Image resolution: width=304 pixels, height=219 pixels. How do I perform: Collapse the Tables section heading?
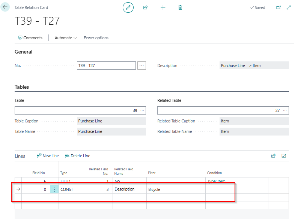[x=22, y=87]
